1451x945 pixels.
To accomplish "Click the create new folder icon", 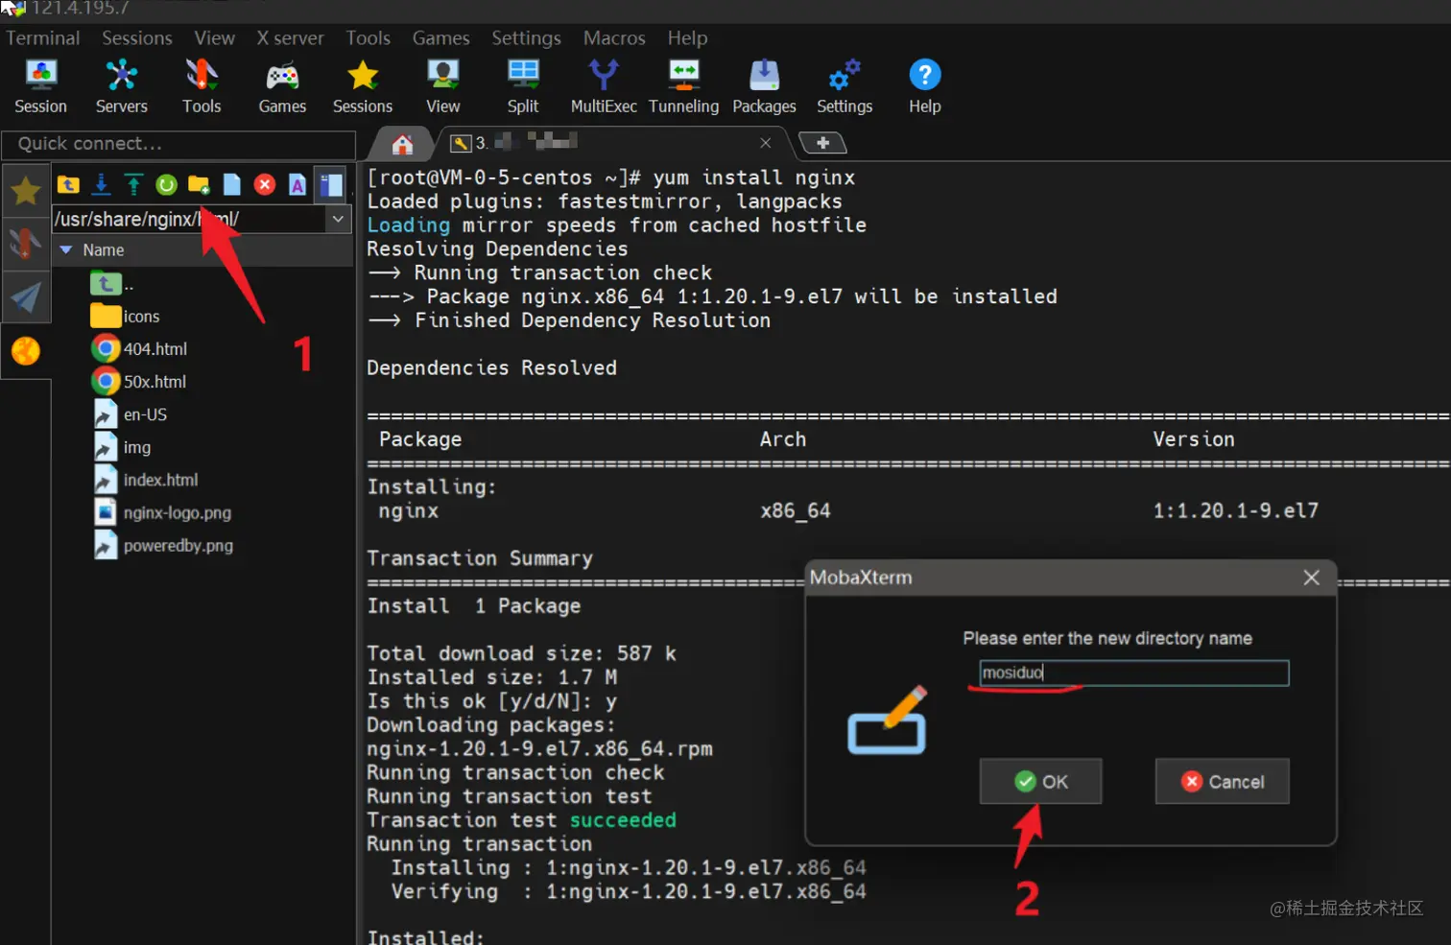I will pos(199,184).
